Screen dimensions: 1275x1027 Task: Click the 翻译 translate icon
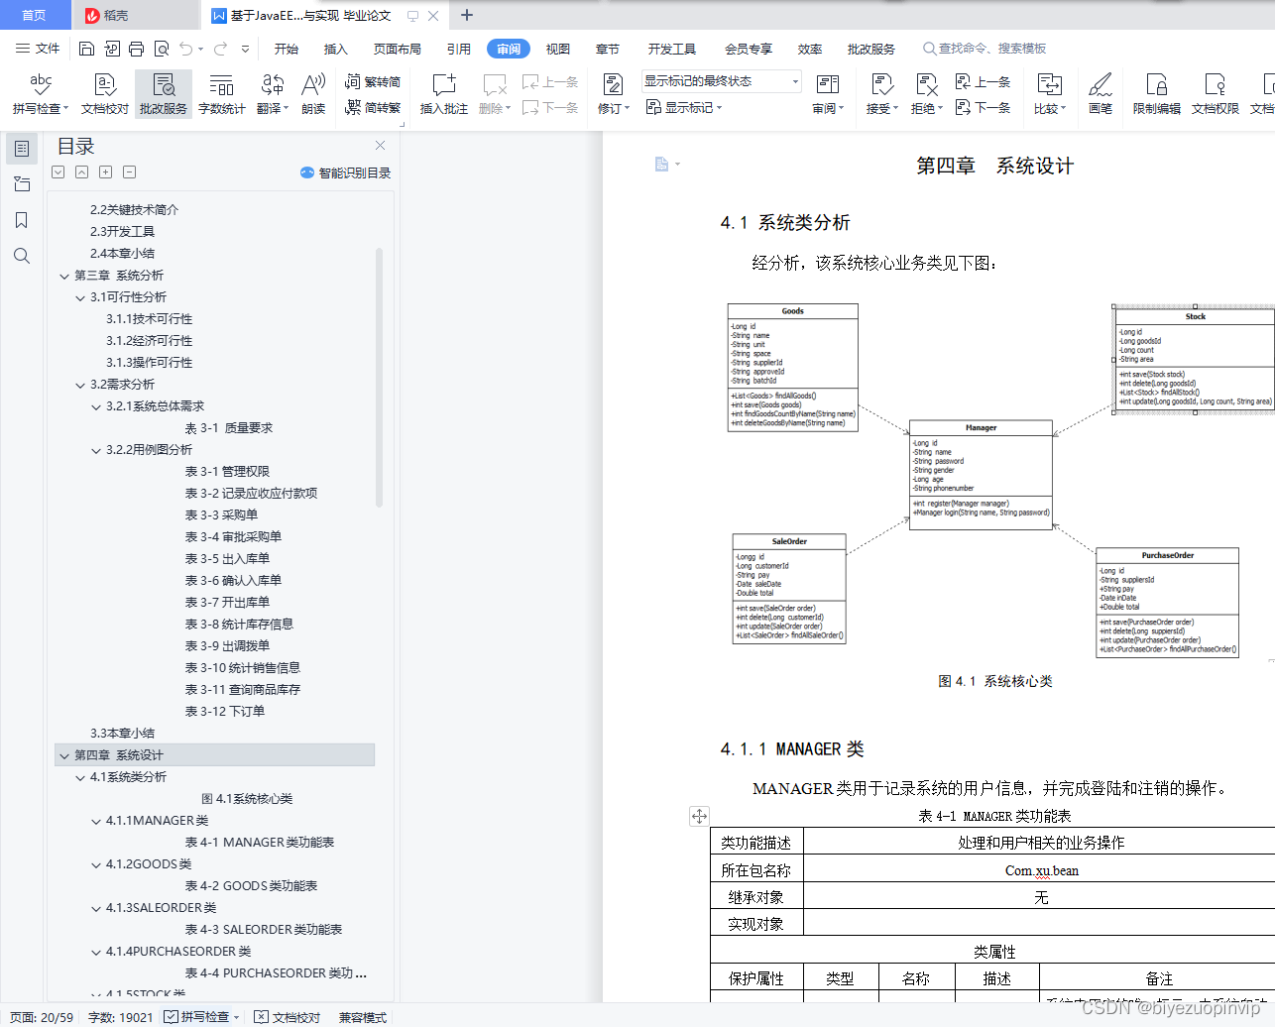[x=271, y=95]
